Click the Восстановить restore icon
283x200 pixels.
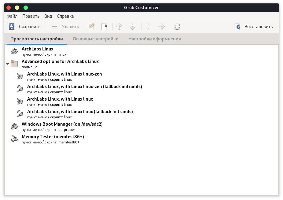tap(238, 27)
